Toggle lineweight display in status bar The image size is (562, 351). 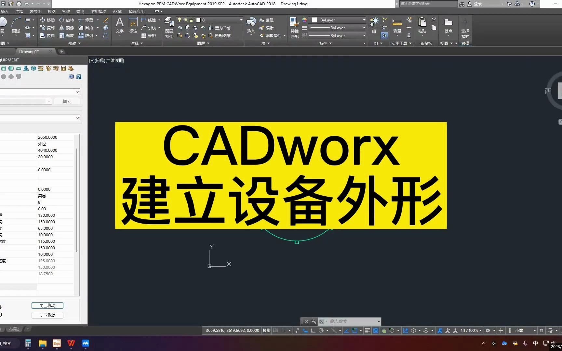coord(367,330)
